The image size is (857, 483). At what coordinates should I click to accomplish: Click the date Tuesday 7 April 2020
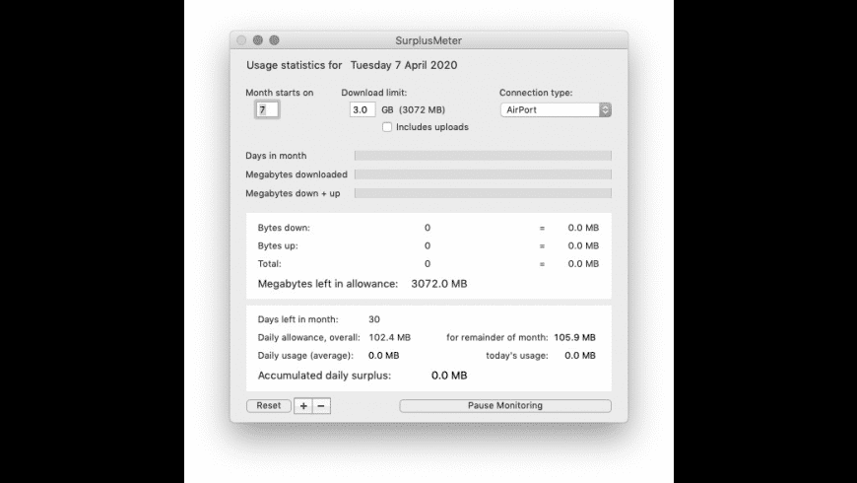point(404,65)
